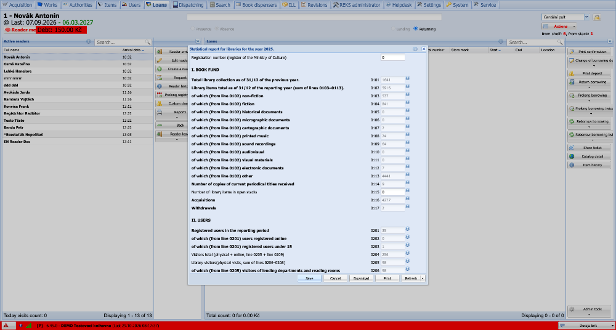616x330 pixels.
Task: Click info icon for visitors total 0204
Action: tap(407, 253)
